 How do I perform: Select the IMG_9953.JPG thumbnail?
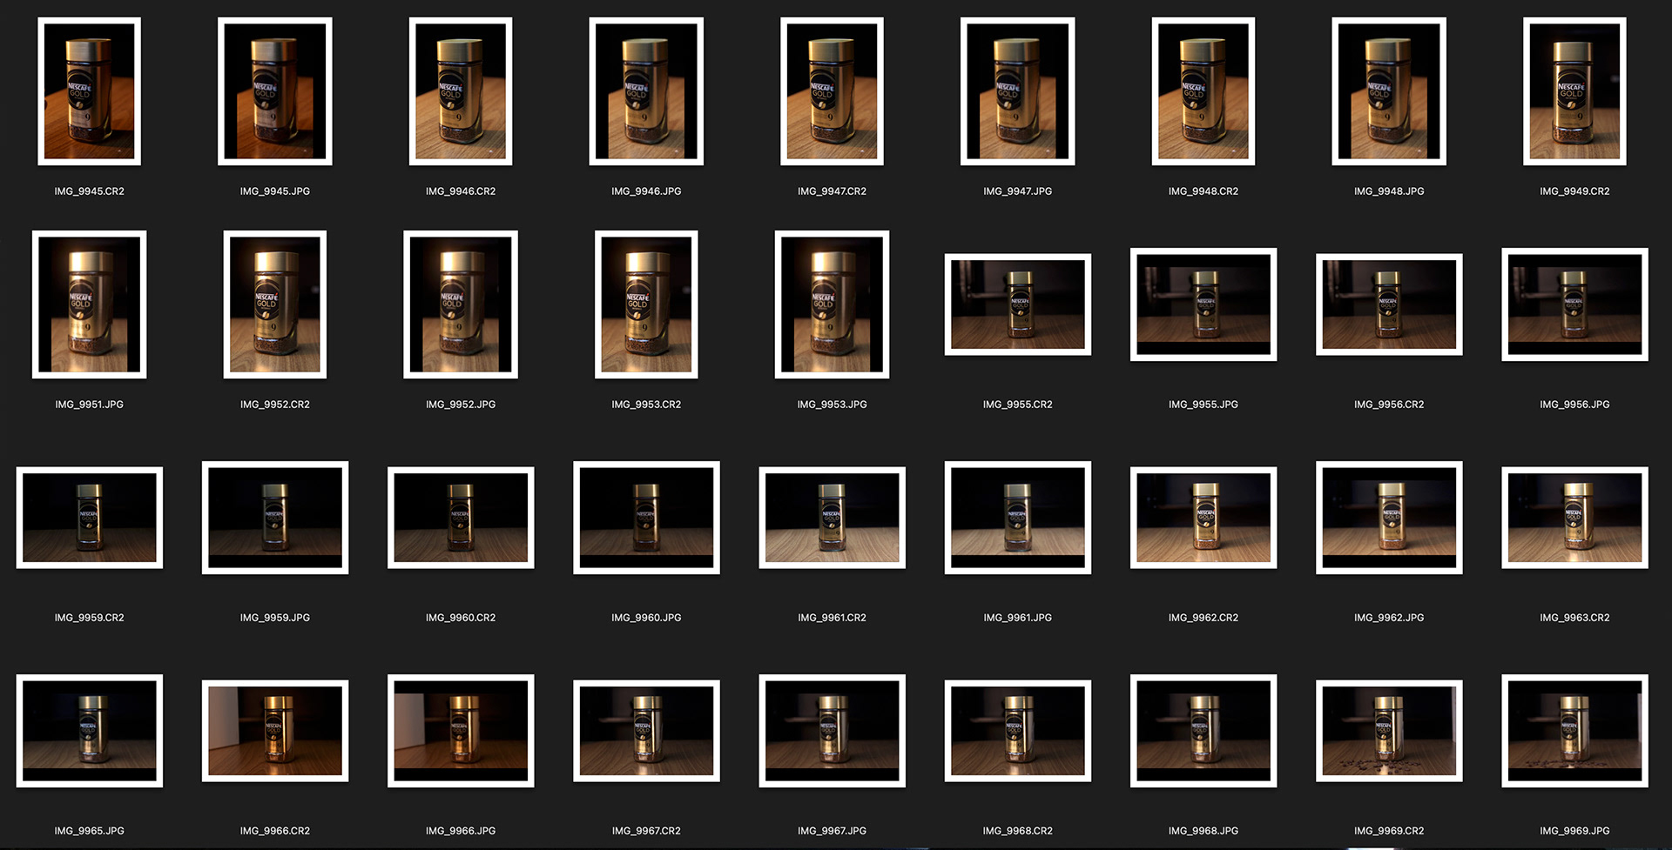[832, 305]
